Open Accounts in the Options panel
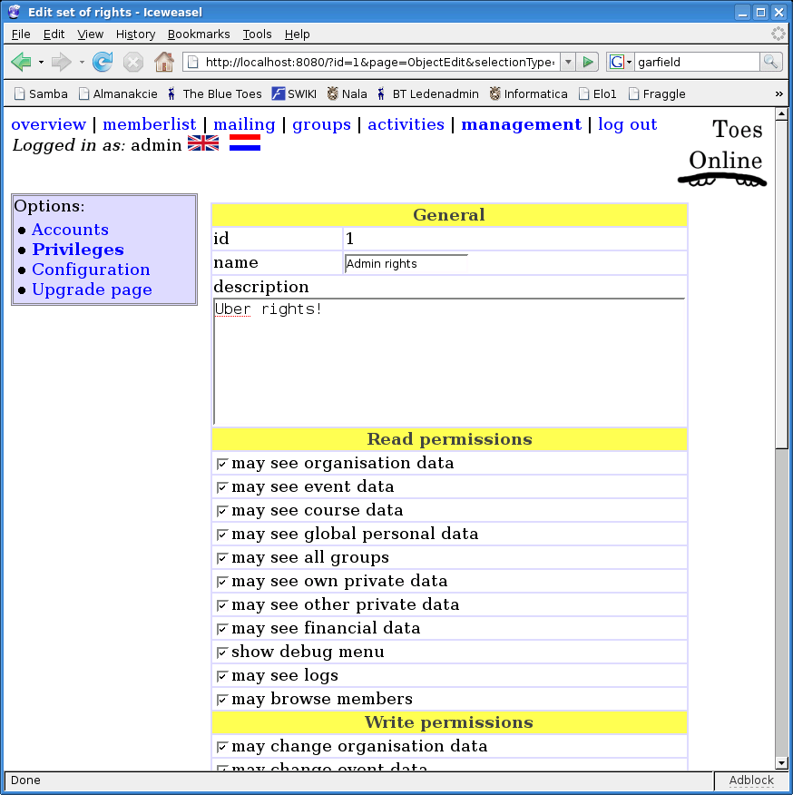793x795 pixels. [70, 230]
